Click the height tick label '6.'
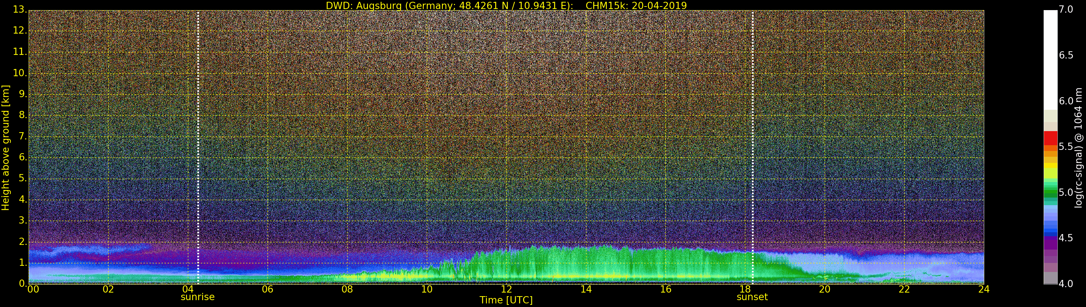The image size is (1086, 307). click(22, 157)
